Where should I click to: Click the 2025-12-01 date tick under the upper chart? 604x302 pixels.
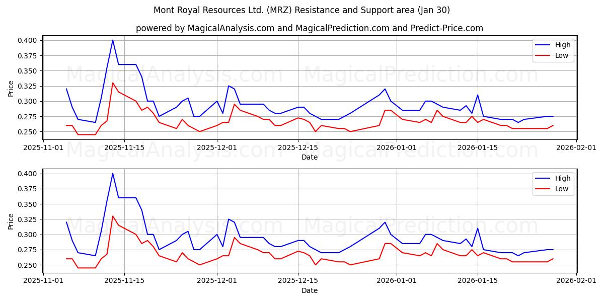217,147
